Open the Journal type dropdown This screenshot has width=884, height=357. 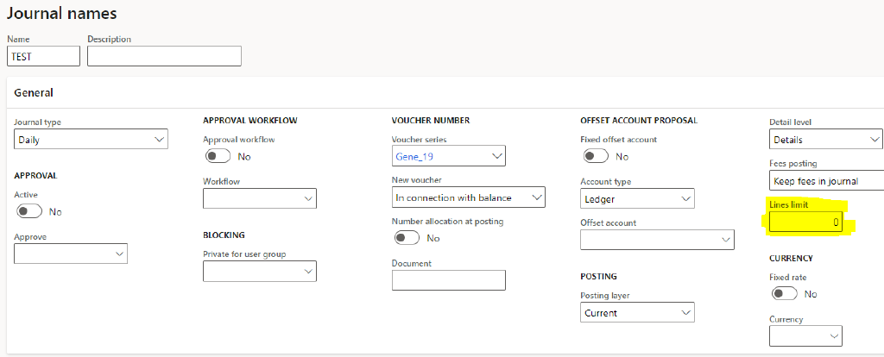91,139
